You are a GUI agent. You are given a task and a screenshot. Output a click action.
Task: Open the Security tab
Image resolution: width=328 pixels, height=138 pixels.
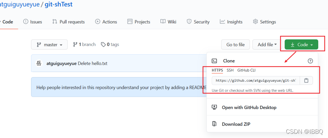tap(198, 22)
